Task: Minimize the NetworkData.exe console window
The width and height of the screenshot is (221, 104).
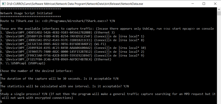Action: tap(192, 4)
